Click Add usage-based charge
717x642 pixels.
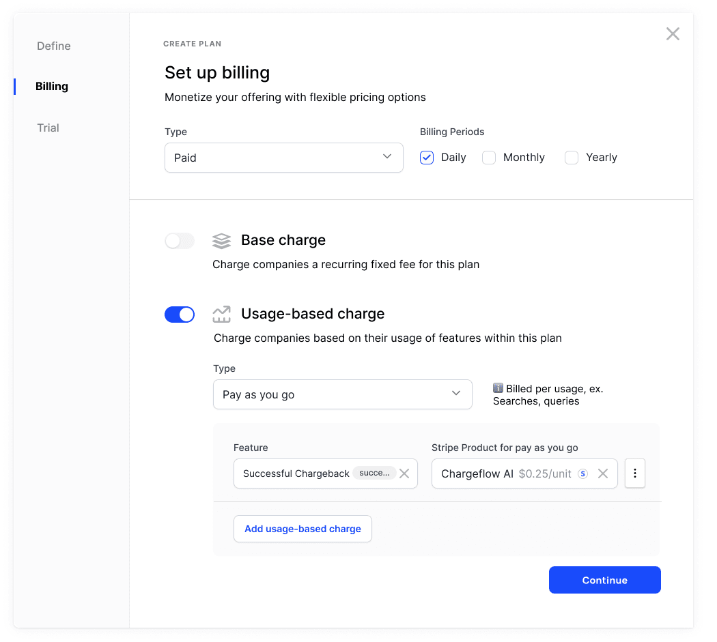303,529
